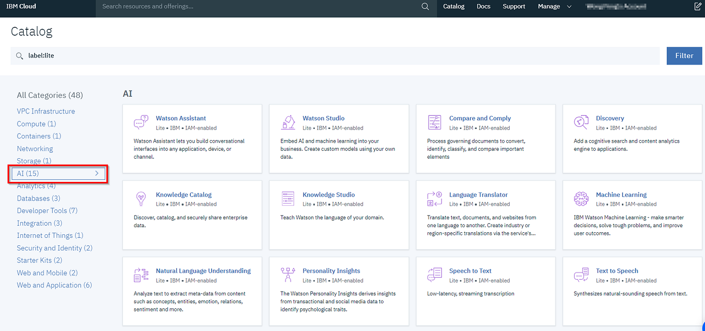Select Internet of Things (1) category
705x331 pixels.
pos(50,235)
